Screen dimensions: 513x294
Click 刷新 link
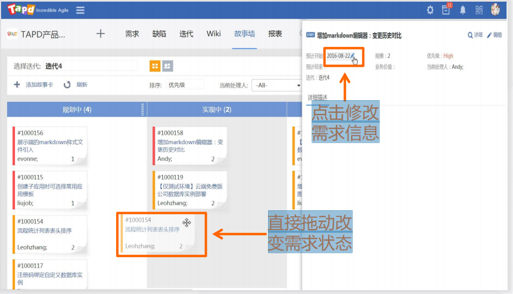click(82, 85)
